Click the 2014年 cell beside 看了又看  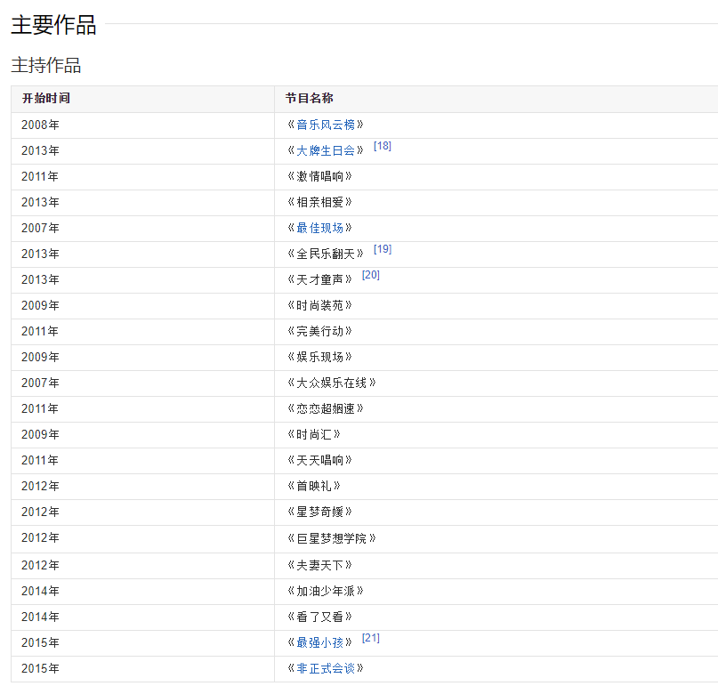[x=142, y=617]
